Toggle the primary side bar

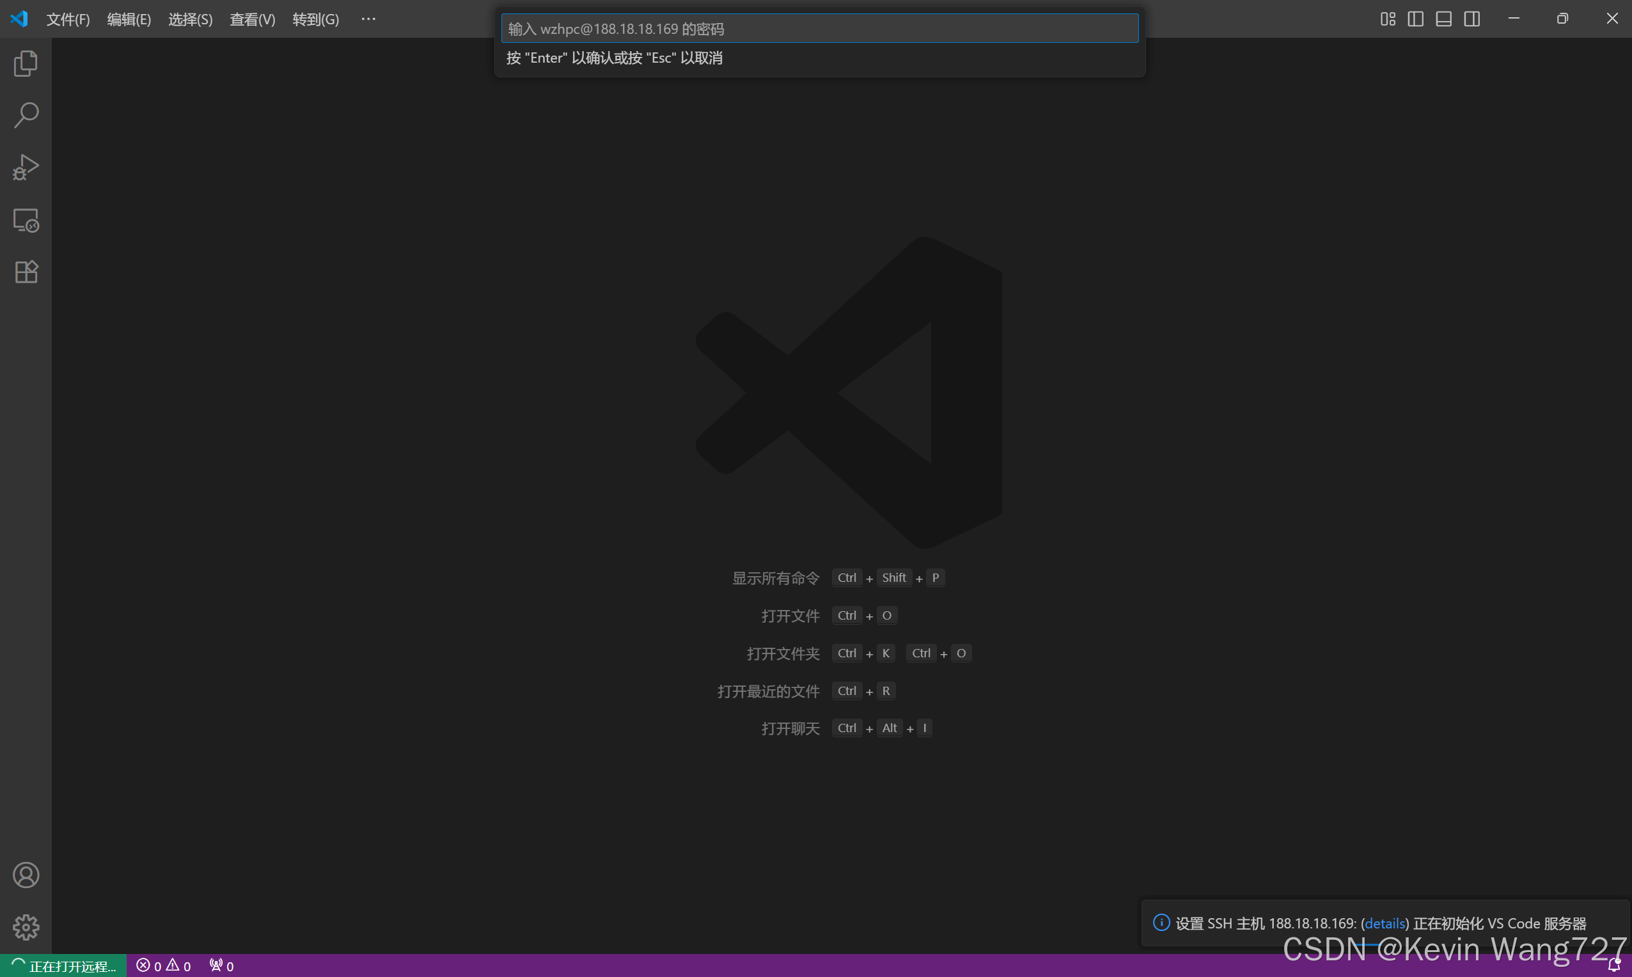[x=1415, y=19]
